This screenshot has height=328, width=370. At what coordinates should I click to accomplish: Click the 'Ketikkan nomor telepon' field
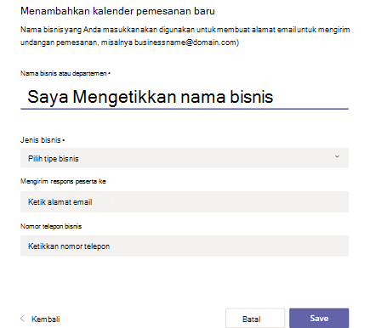[185, 246]
